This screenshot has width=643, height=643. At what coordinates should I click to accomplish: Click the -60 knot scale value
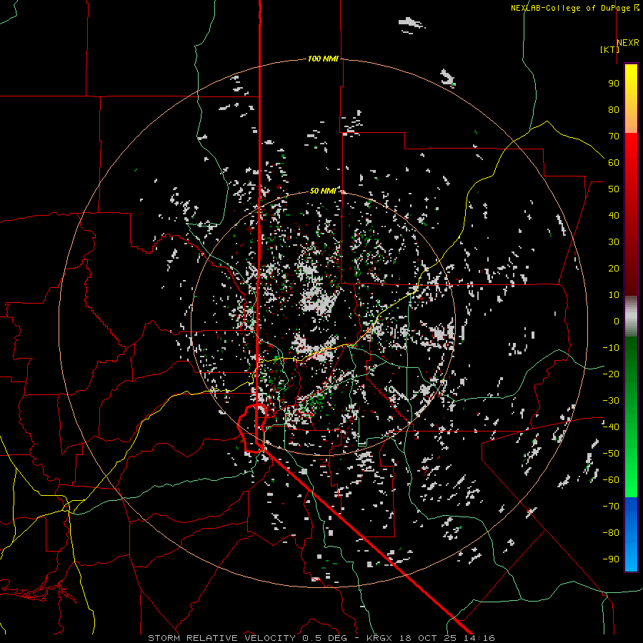611,480
